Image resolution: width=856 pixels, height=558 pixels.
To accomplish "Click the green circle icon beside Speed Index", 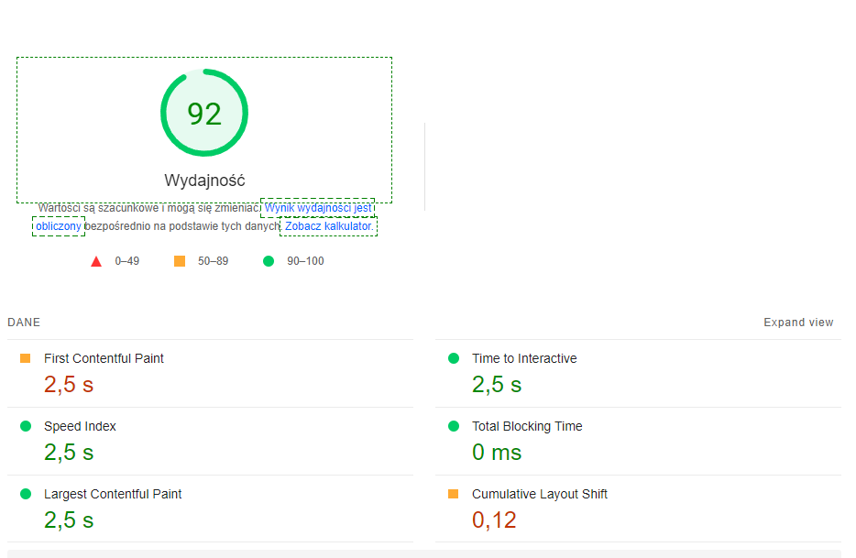I will [26, 426].
